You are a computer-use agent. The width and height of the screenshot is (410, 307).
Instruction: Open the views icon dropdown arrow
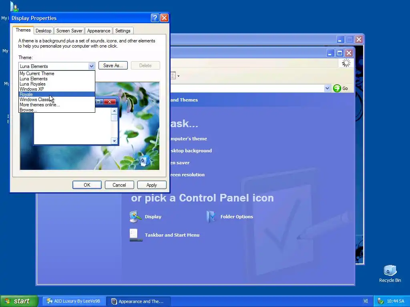pyautogui.click(x=178, y=76)
